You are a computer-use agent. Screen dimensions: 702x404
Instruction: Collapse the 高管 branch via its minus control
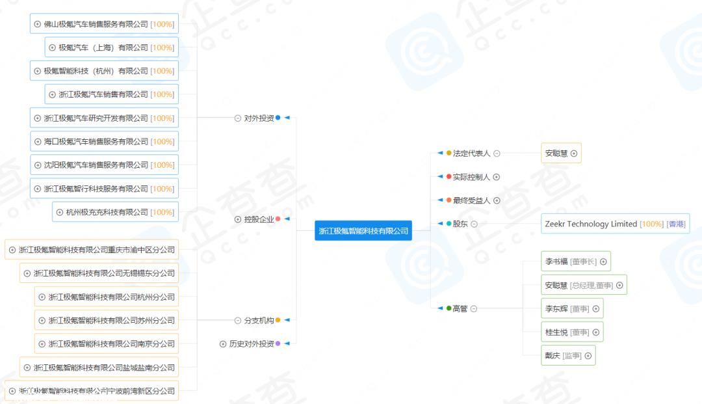473,308
